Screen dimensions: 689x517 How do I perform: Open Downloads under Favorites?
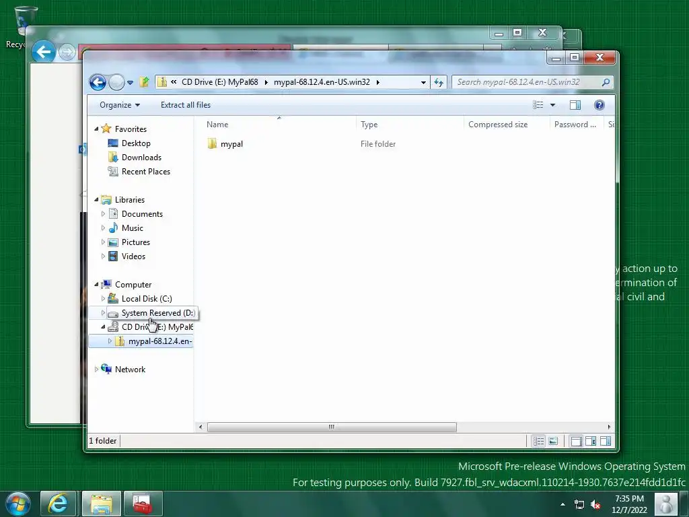click(x=141, y=158)
